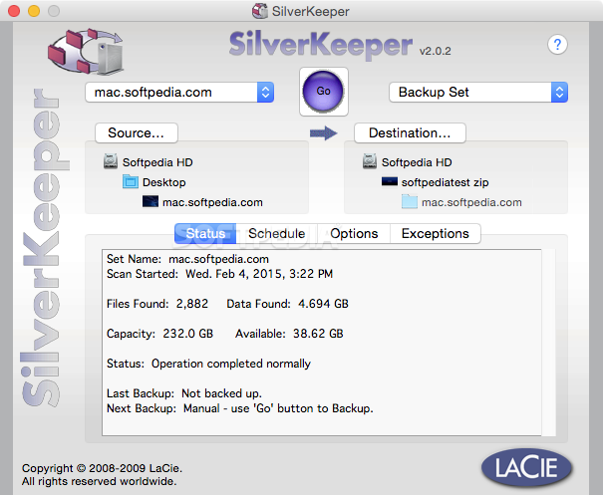The height and width of the screenshot is (495, 603).
Task: Click the Scan Started date line
Action: click(x=219, y=274)
